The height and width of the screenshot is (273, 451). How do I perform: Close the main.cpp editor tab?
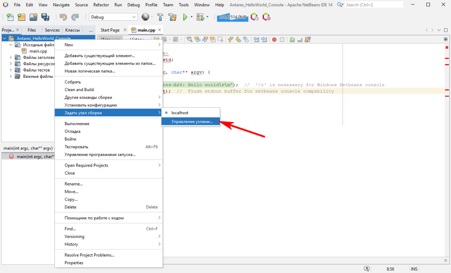click(159, 29)
